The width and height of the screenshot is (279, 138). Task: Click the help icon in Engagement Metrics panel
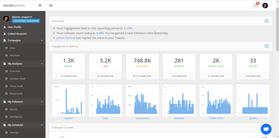[x=266, y=46]
